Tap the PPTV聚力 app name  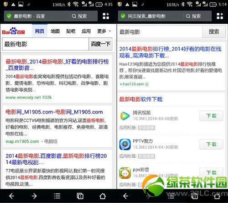coord(143,141)
